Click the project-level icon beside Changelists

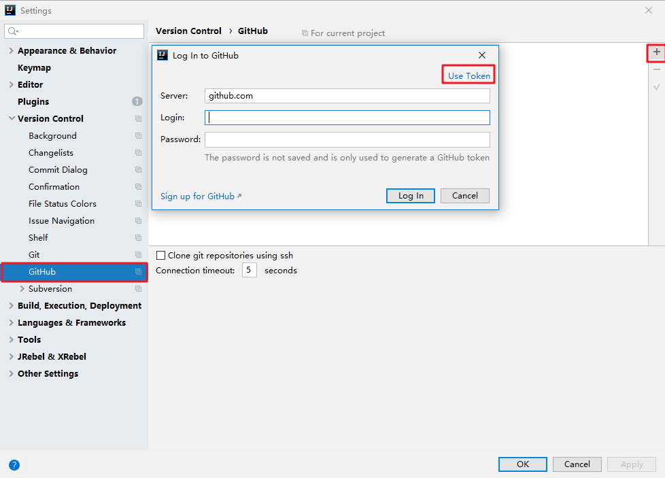tap(138, 153)
